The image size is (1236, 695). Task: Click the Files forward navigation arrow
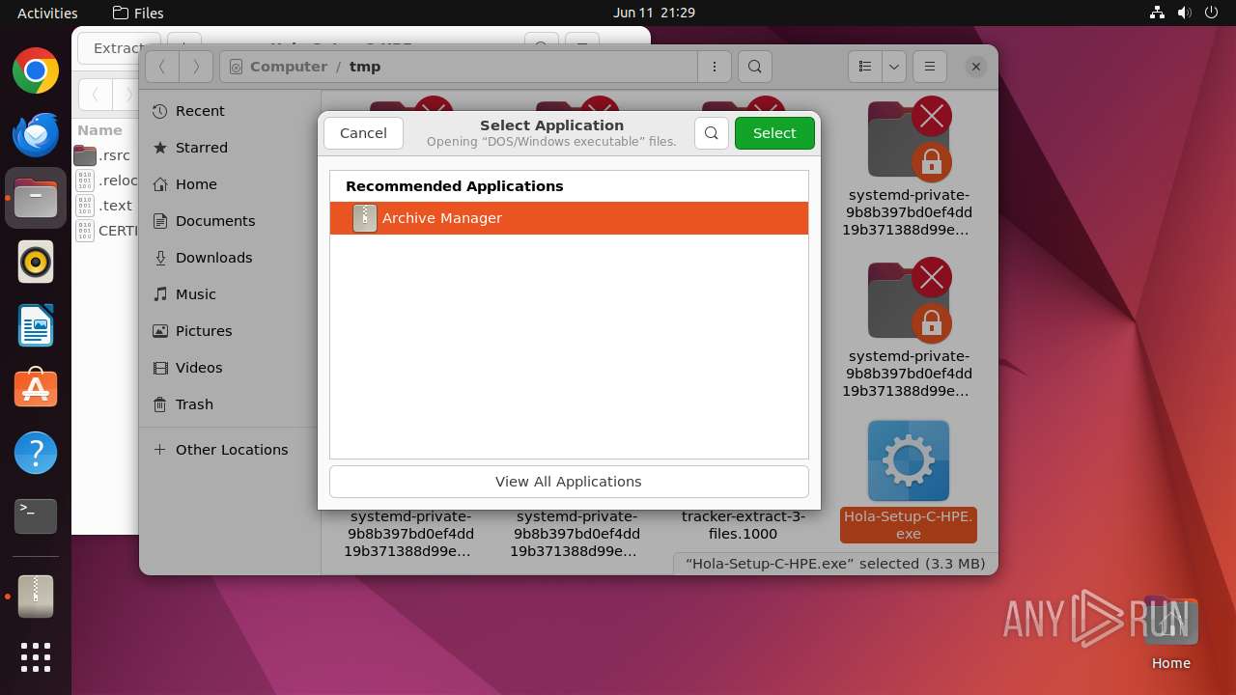(196, 67)
